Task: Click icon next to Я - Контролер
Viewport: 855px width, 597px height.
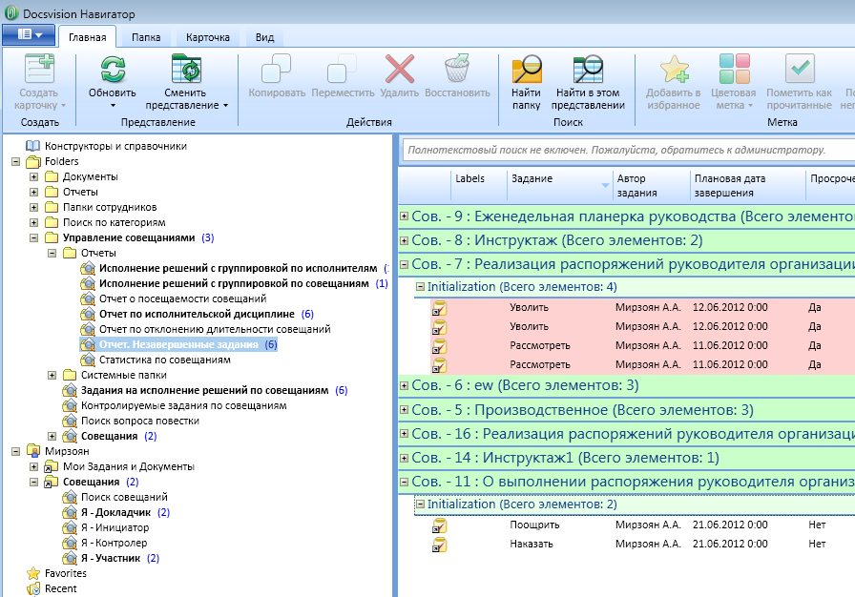Action: tap(70, 543)
